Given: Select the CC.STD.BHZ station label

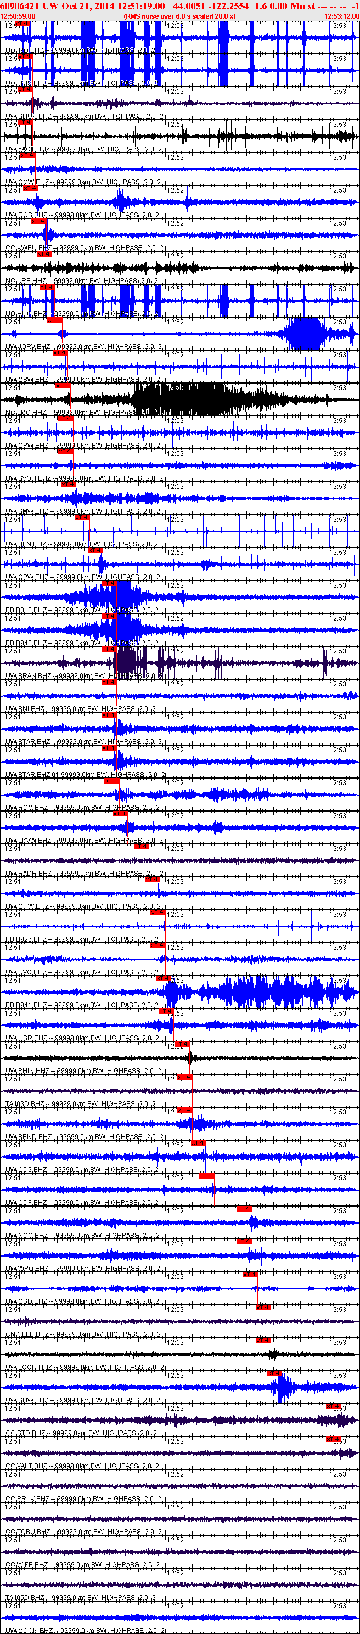Looking at the screenshot, I should pos(27,1434).
